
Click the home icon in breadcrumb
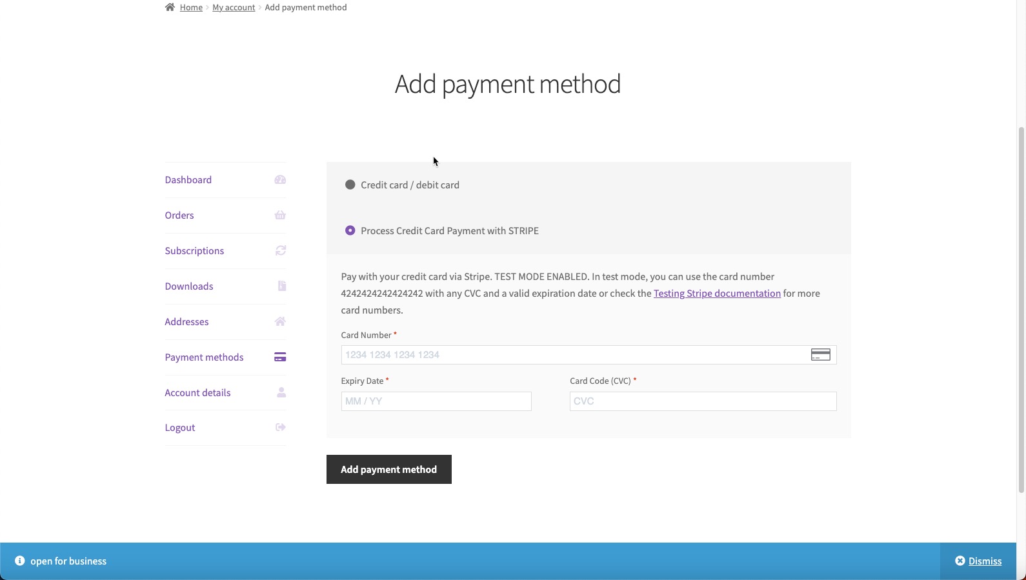click(170, 7)
